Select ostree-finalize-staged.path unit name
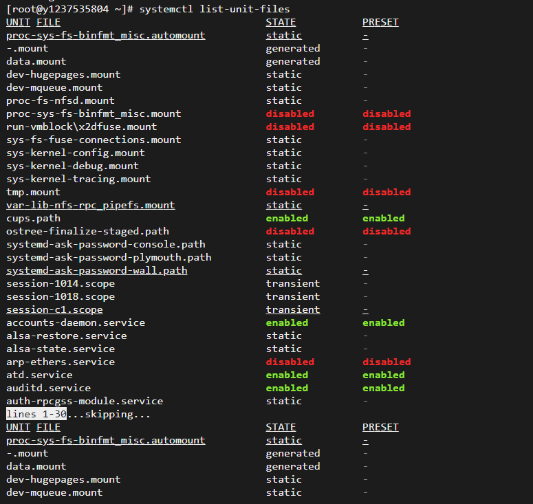The height and width of the screenshot is (504, 533). [88, 232]
